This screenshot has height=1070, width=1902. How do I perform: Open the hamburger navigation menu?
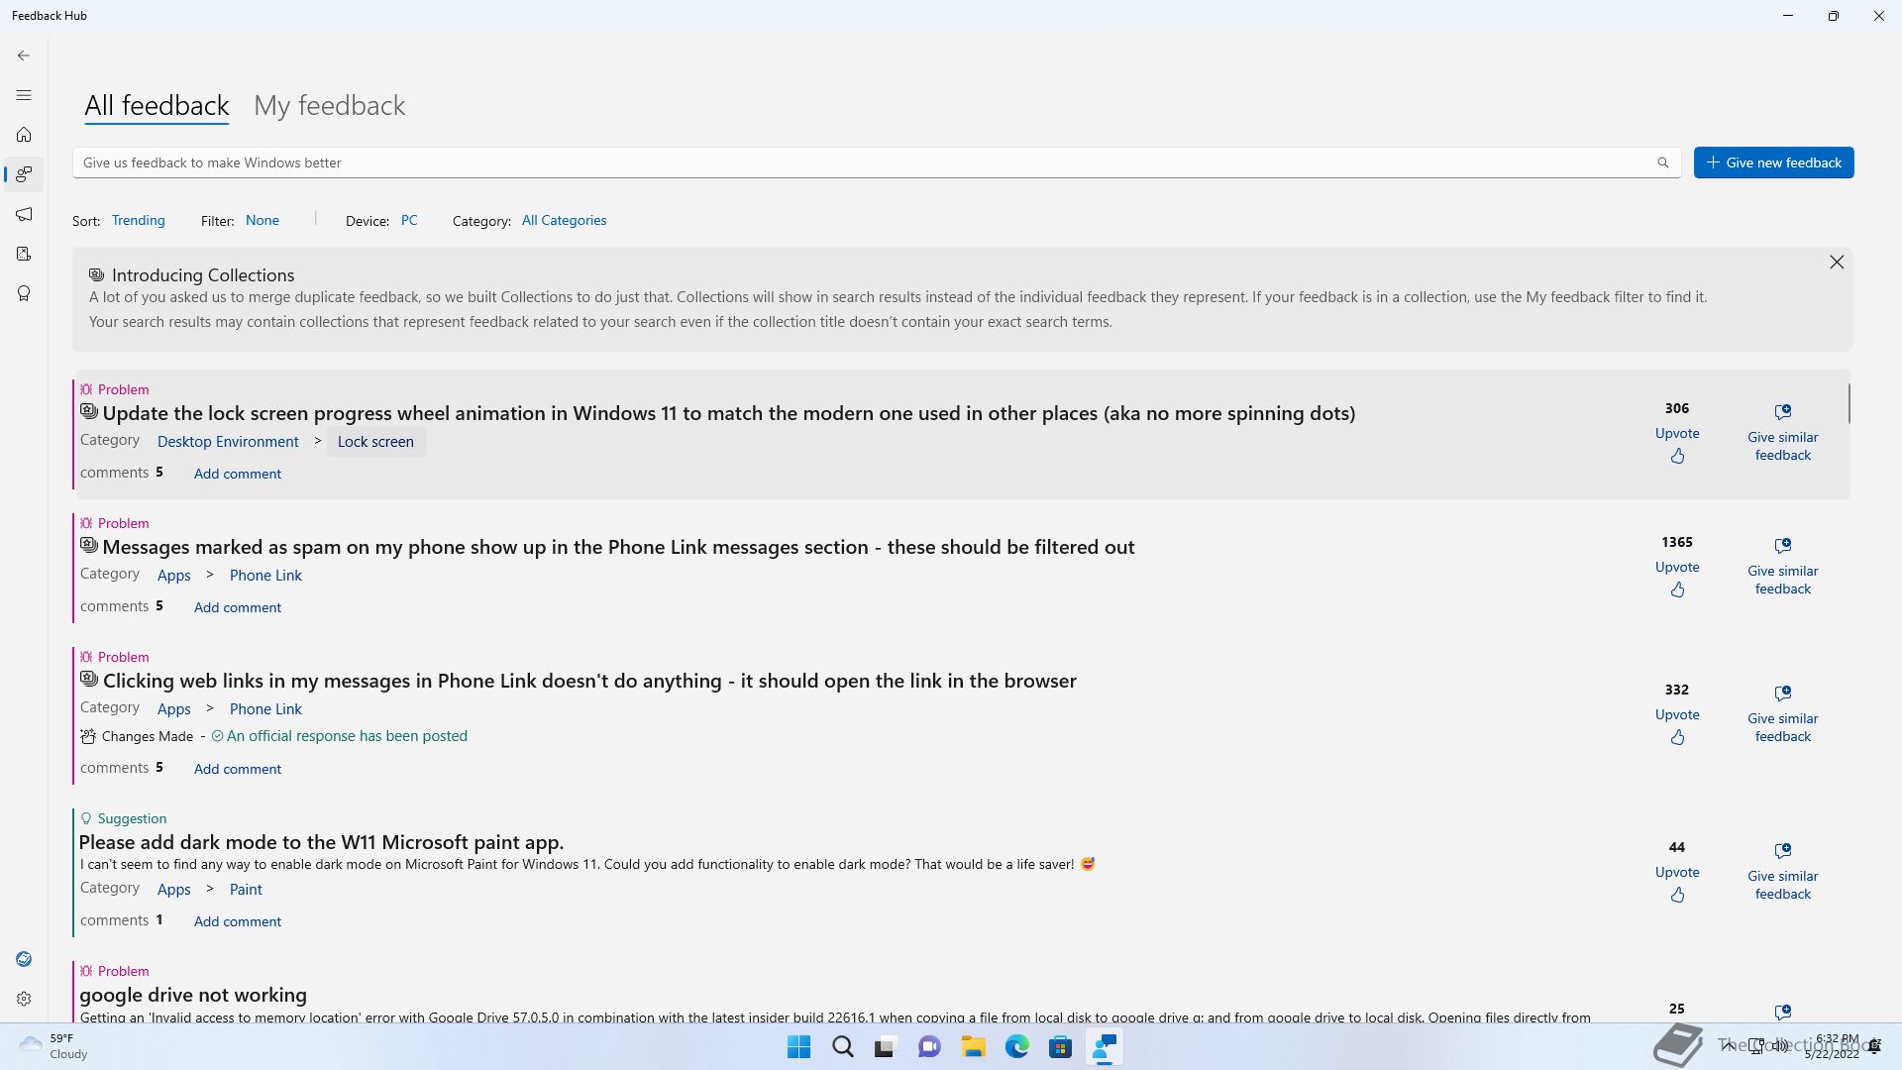[24, 95]
